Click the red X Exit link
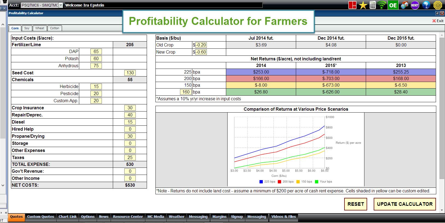 coord(438,21)
